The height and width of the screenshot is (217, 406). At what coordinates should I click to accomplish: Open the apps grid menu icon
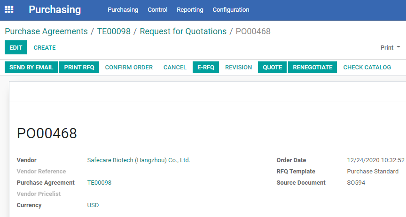tap(9, 9)
